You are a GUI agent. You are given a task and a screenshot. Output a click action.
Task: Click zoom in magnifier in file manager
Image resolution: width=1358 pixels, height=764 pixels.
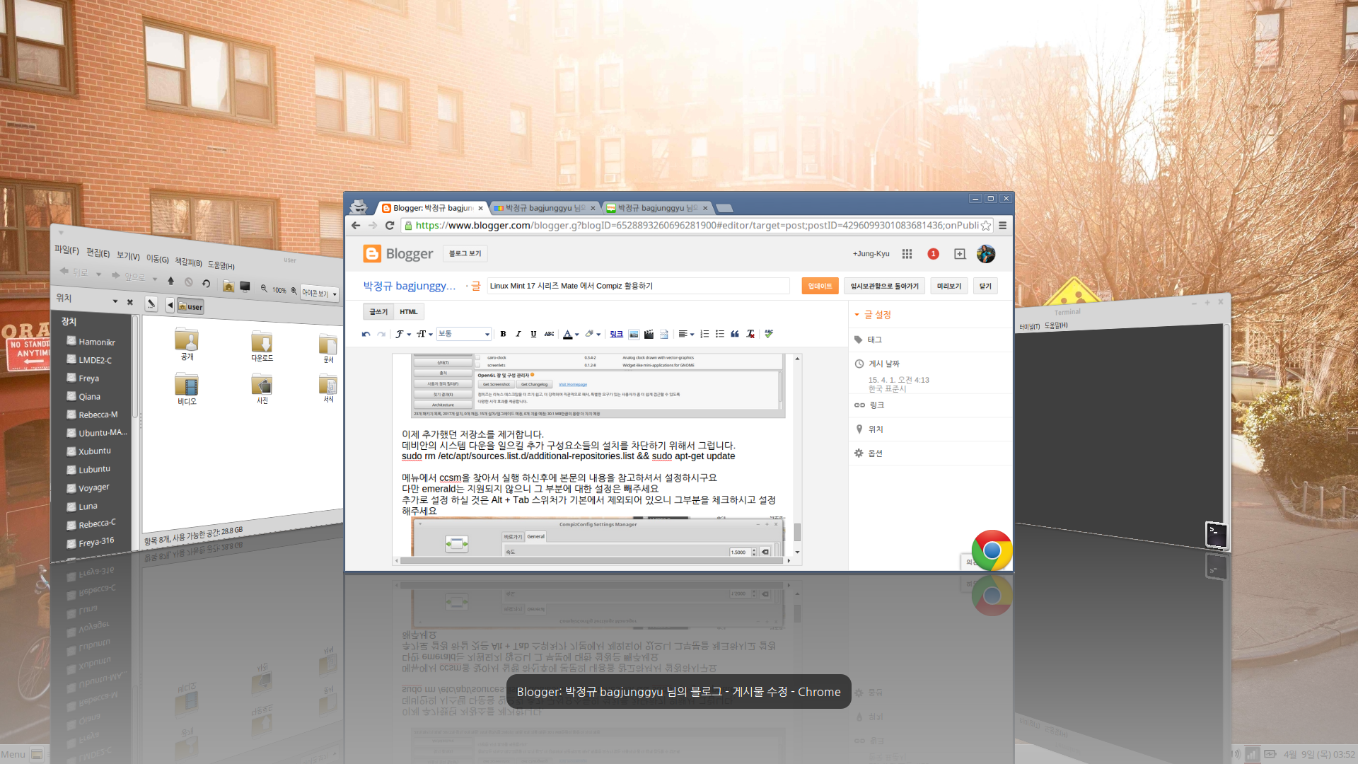click(x=294, y=291)
